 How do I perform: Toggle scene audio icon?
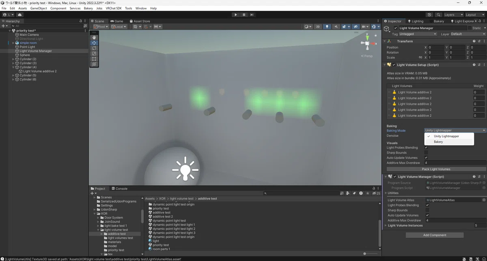336,27
